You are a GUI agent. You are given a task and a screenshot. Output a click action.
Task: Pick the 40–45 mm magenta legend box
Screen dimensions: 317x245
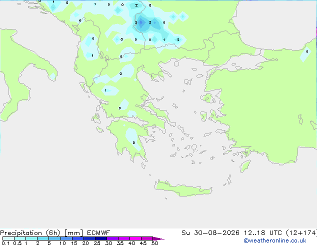[x=135, y=238]
